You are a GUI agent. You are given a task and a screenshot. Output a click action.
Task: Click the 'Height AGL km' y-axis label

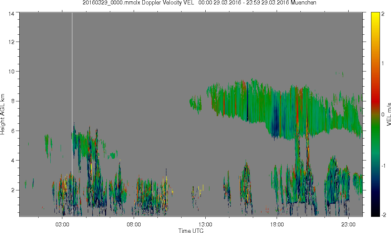point(2,114)
